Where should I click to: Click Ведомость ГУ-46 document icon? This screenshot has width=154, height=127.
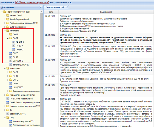pyautogui.click(x=8, y=114)
